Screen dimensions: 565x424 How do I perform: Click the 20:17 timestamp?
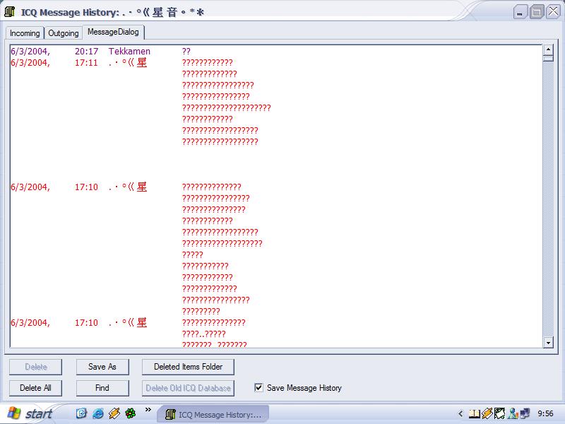click(x=86, y=51)
